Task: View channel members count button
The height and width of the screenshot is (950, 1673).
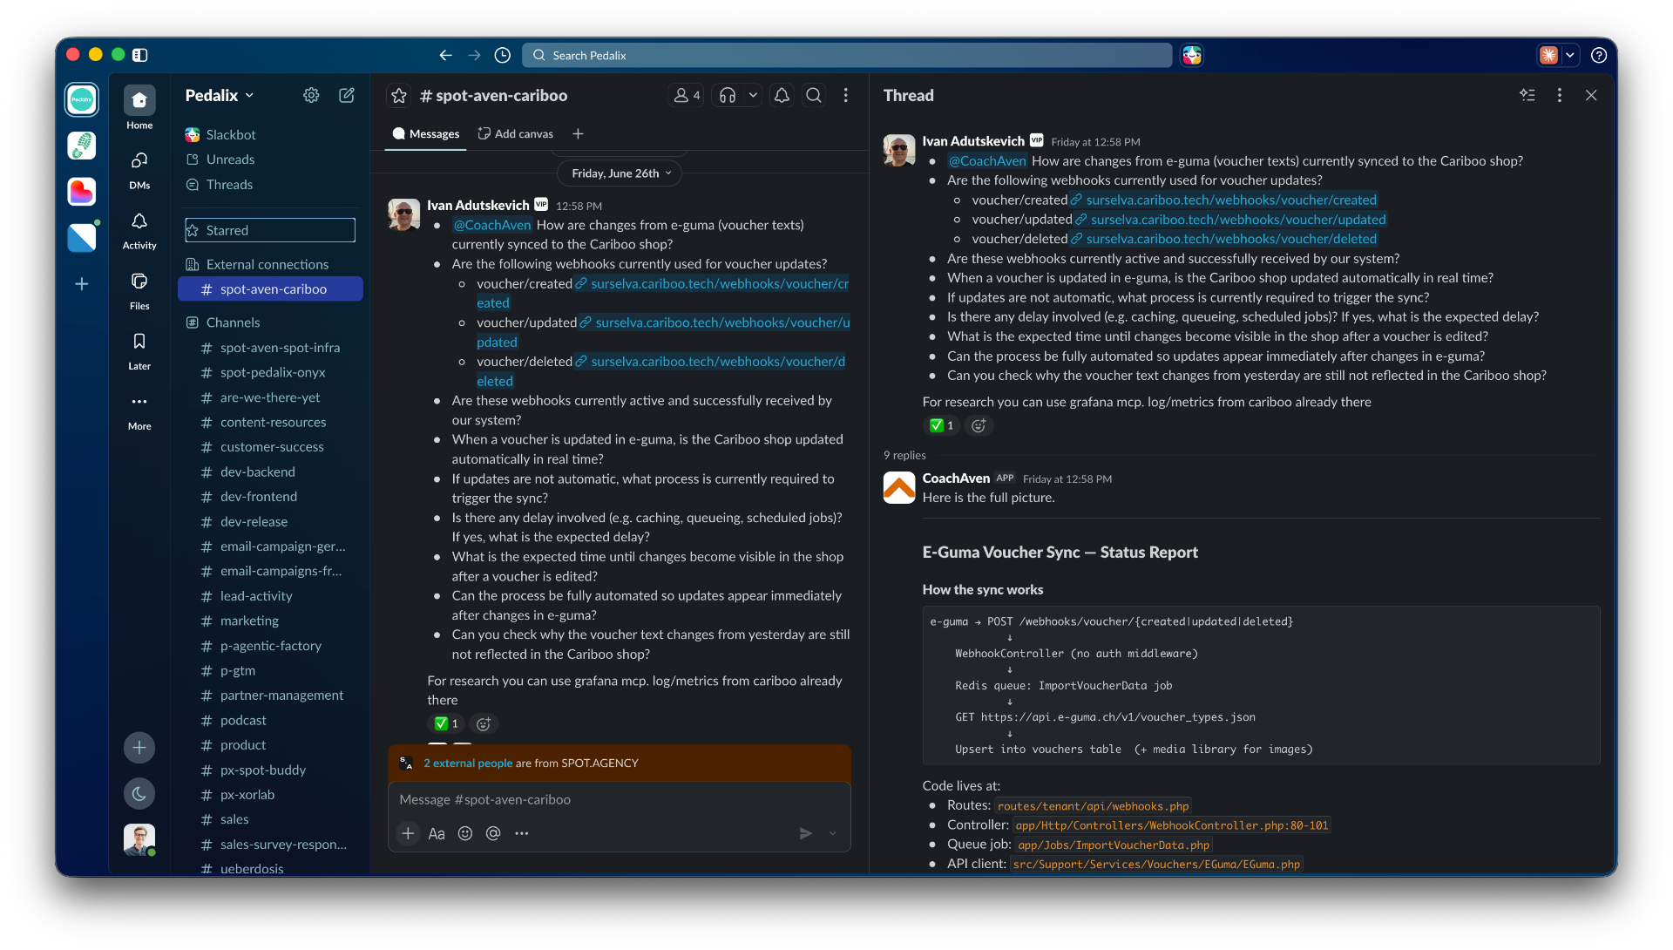Action: [687, 96]
